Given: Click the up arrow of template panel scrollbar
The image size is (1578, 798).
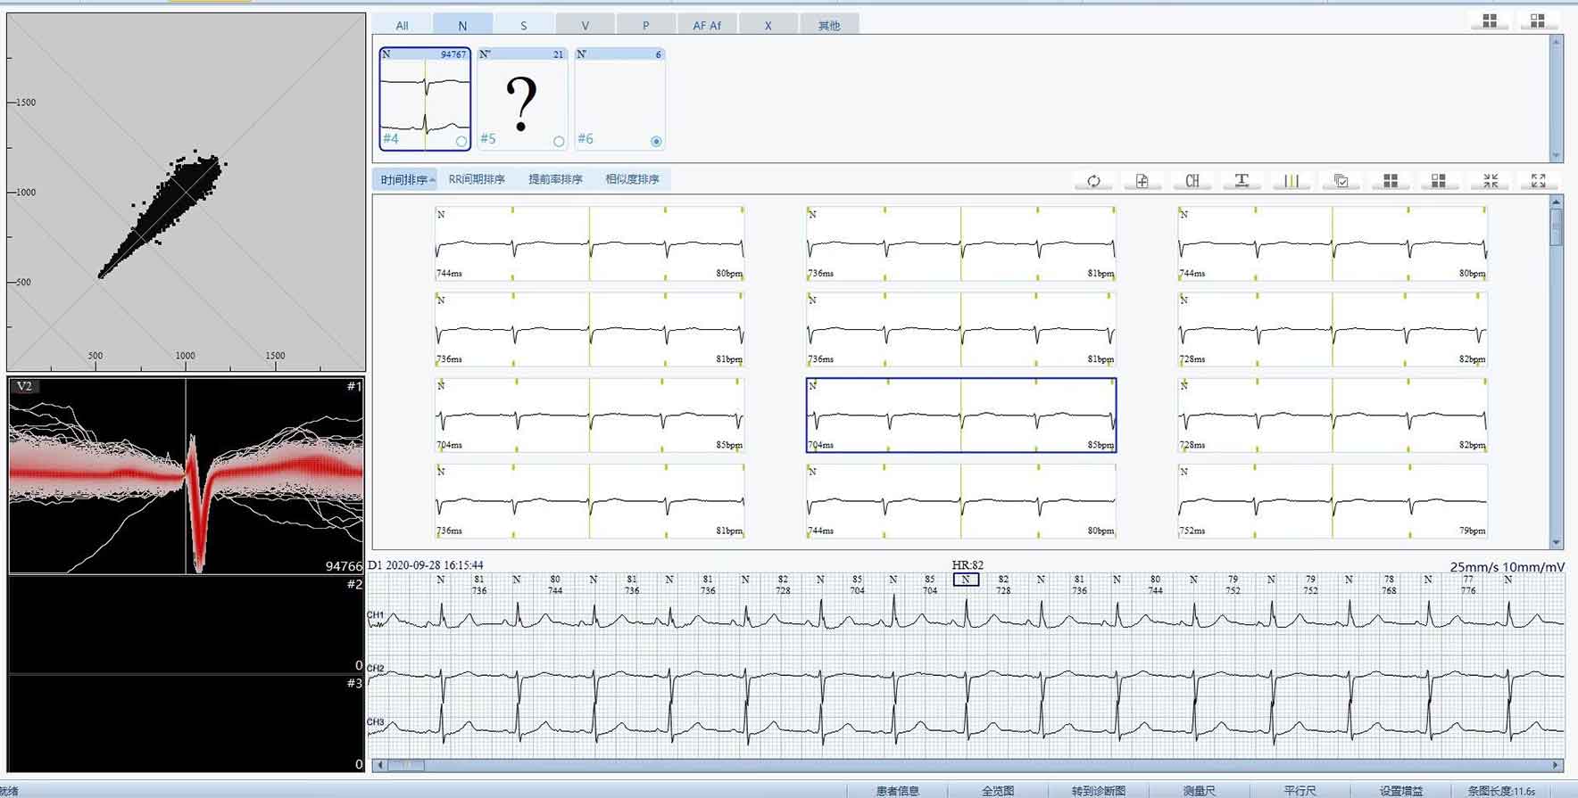Looking at the screenshot, I should click(1556, 42).
